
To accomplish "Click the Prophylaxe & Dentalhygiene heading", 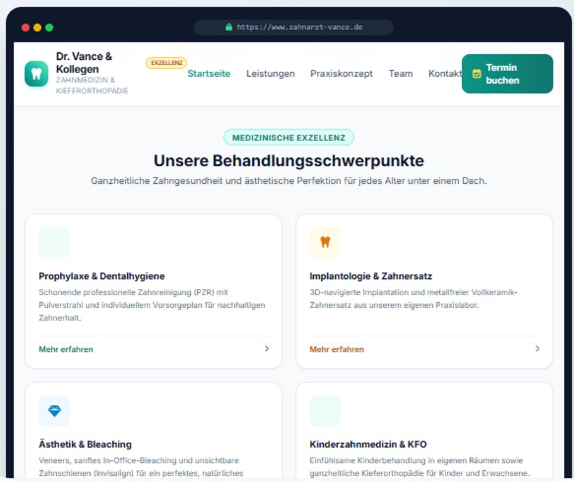I will point(102,276).
